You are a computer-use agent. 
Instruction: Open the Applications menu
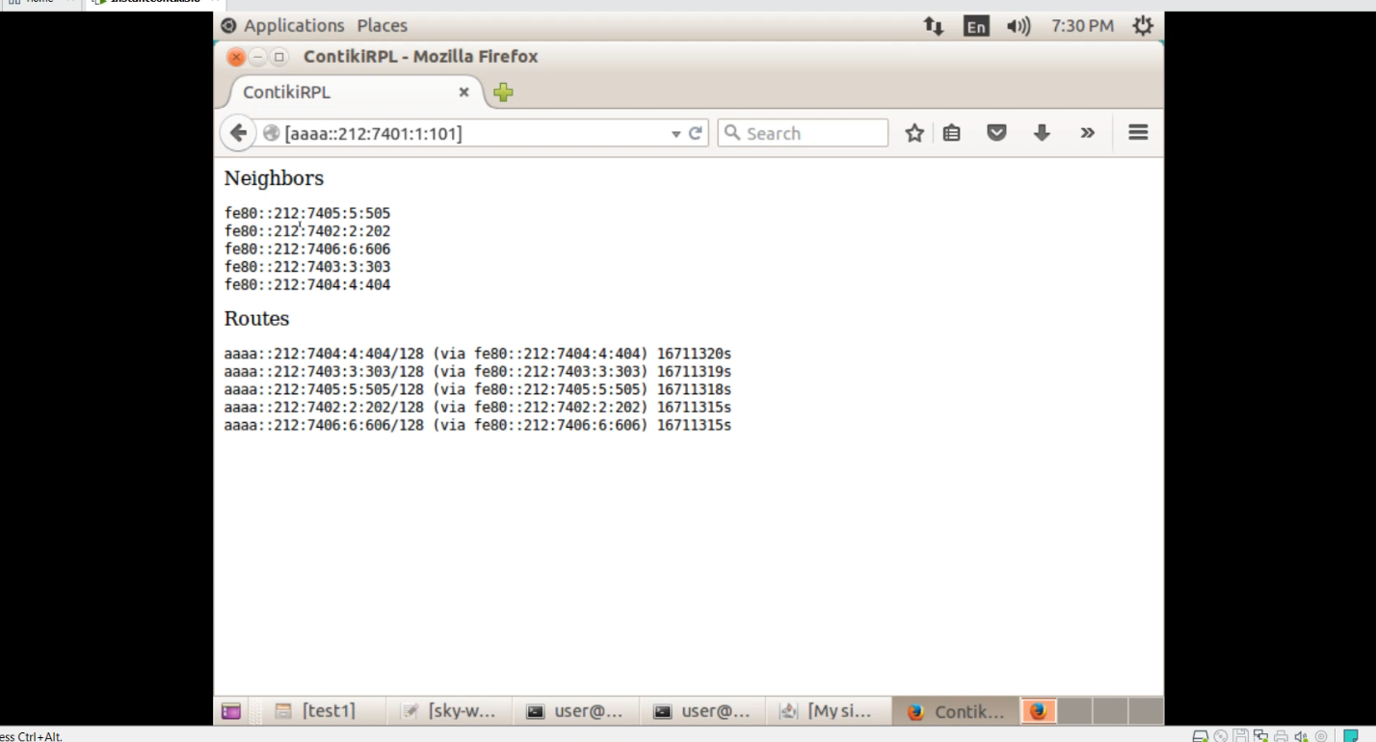click(294, 26)
